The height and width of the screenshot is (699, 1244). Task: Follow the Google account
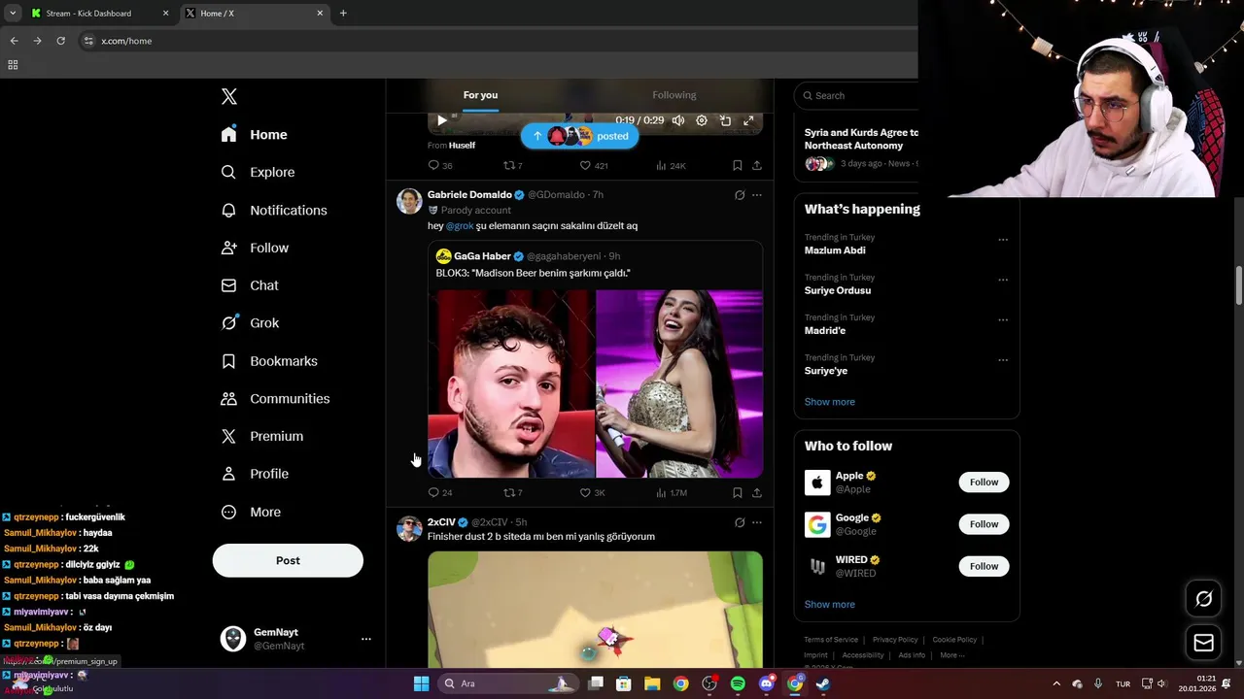pos(984,524)
